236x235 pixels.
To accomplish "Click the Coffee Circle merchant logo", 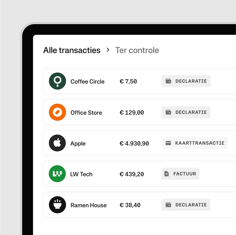I will [x=57, y=81].
